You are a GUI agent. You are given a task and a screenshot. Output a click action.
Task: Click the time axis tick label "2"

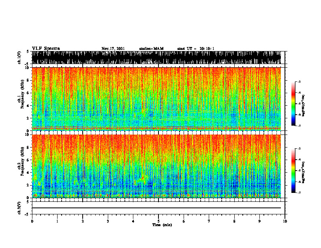pyautogui.click(x=83, y=221)
